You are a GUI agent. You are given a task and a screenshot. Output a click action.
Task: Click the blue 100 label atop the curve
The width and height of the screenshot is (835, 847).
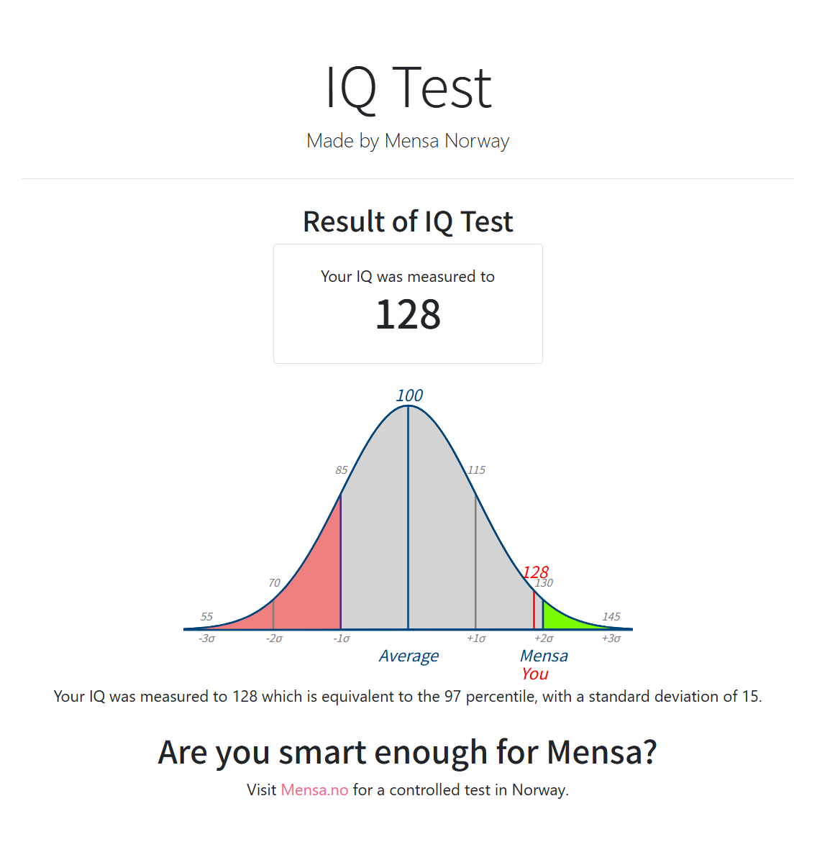click(409, 395)
